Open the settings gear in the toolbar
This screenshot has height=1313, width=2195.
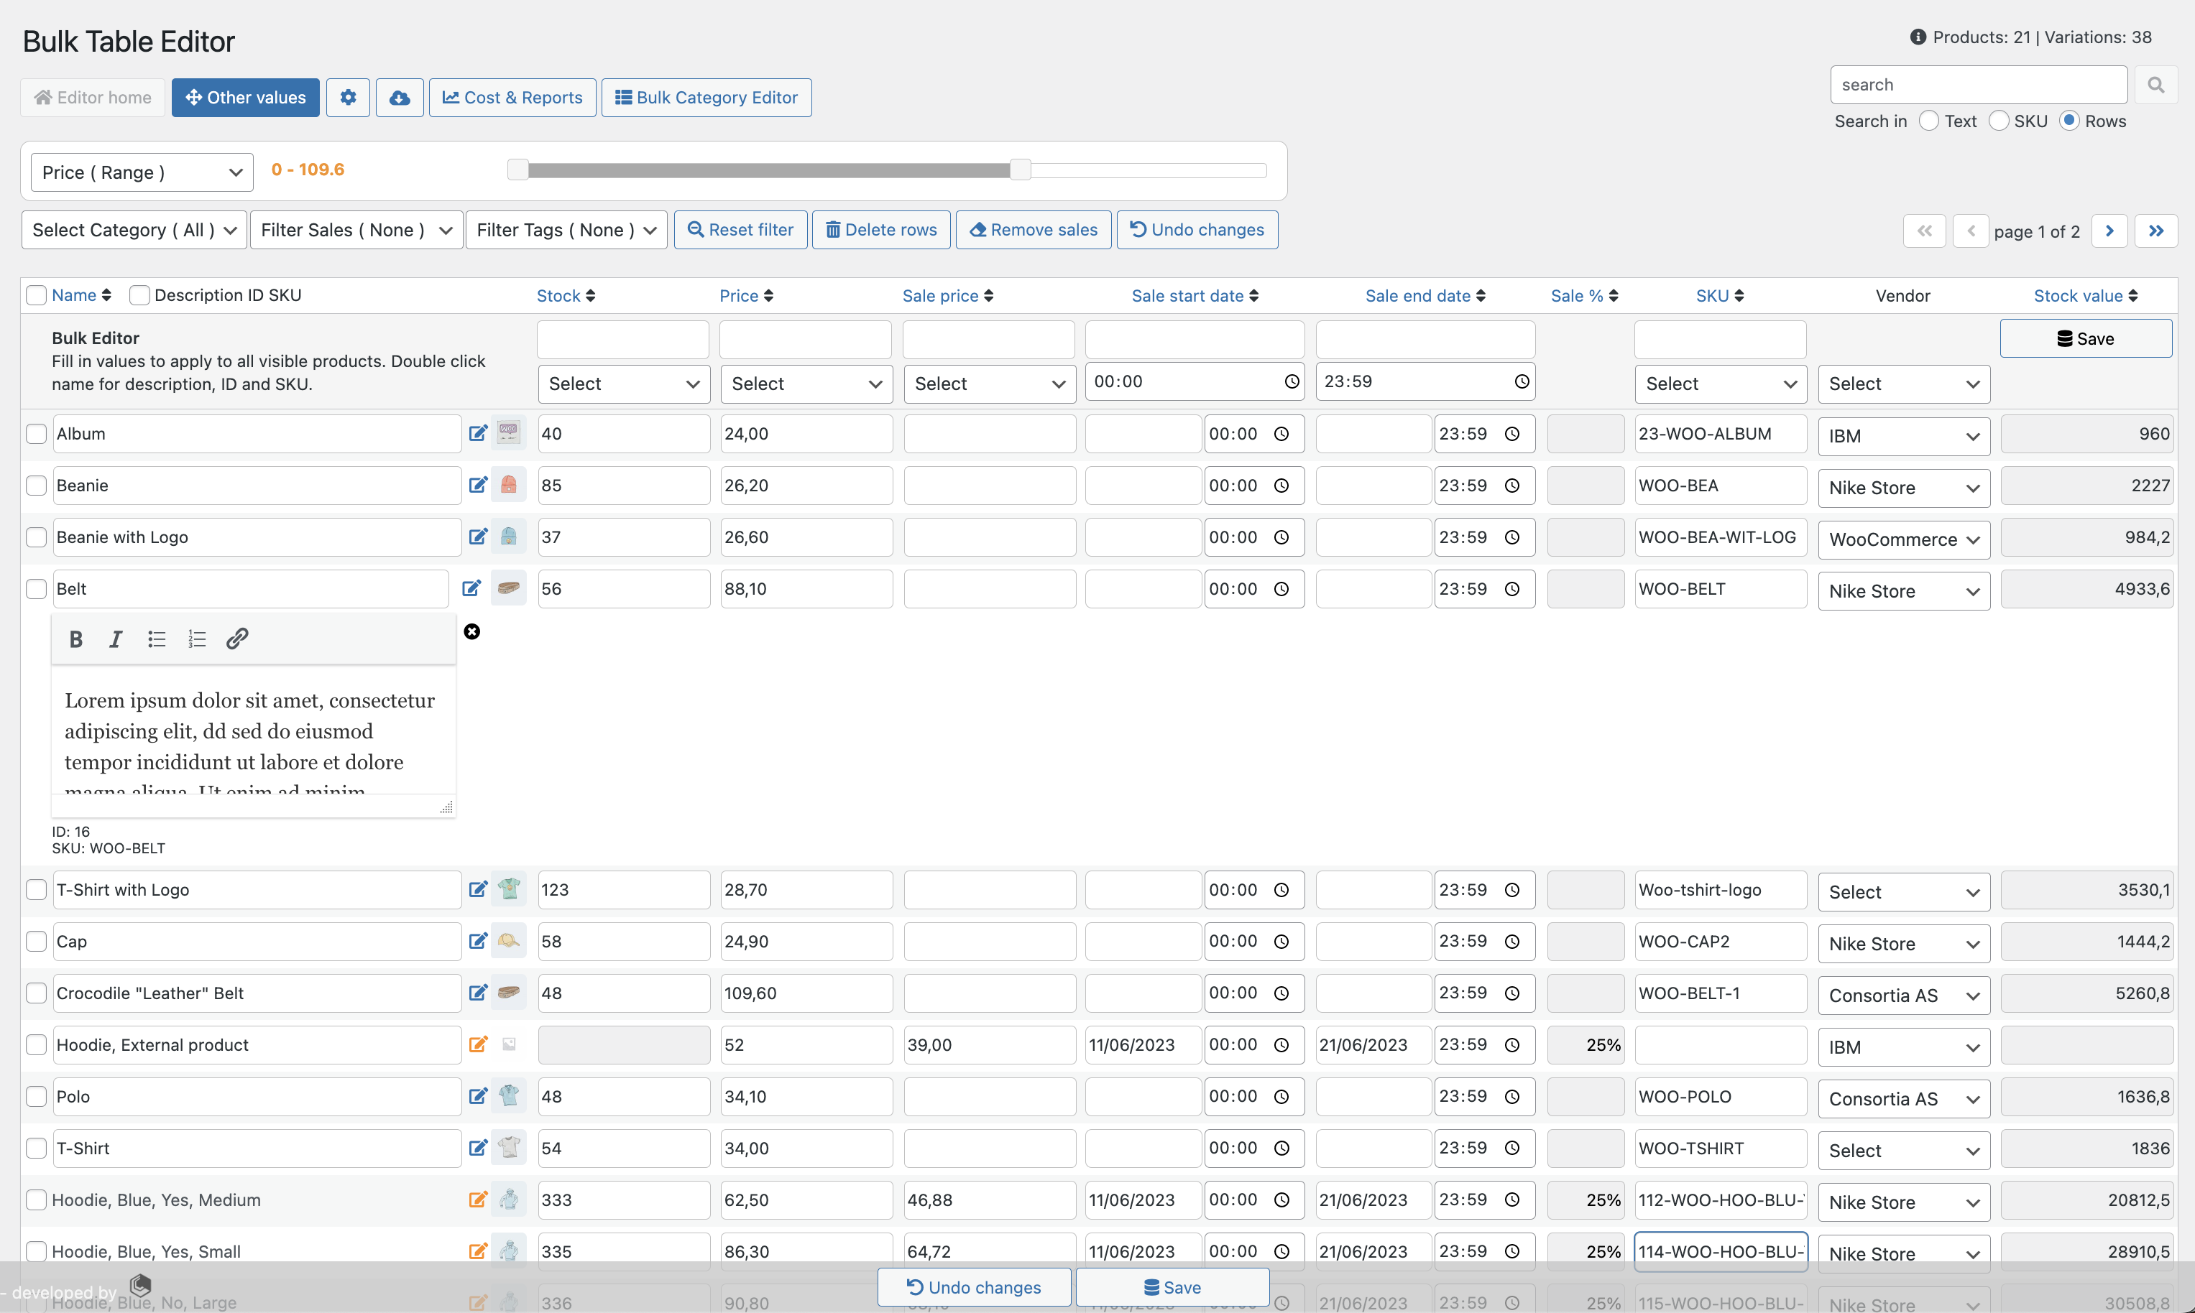(x=348, y=97)
